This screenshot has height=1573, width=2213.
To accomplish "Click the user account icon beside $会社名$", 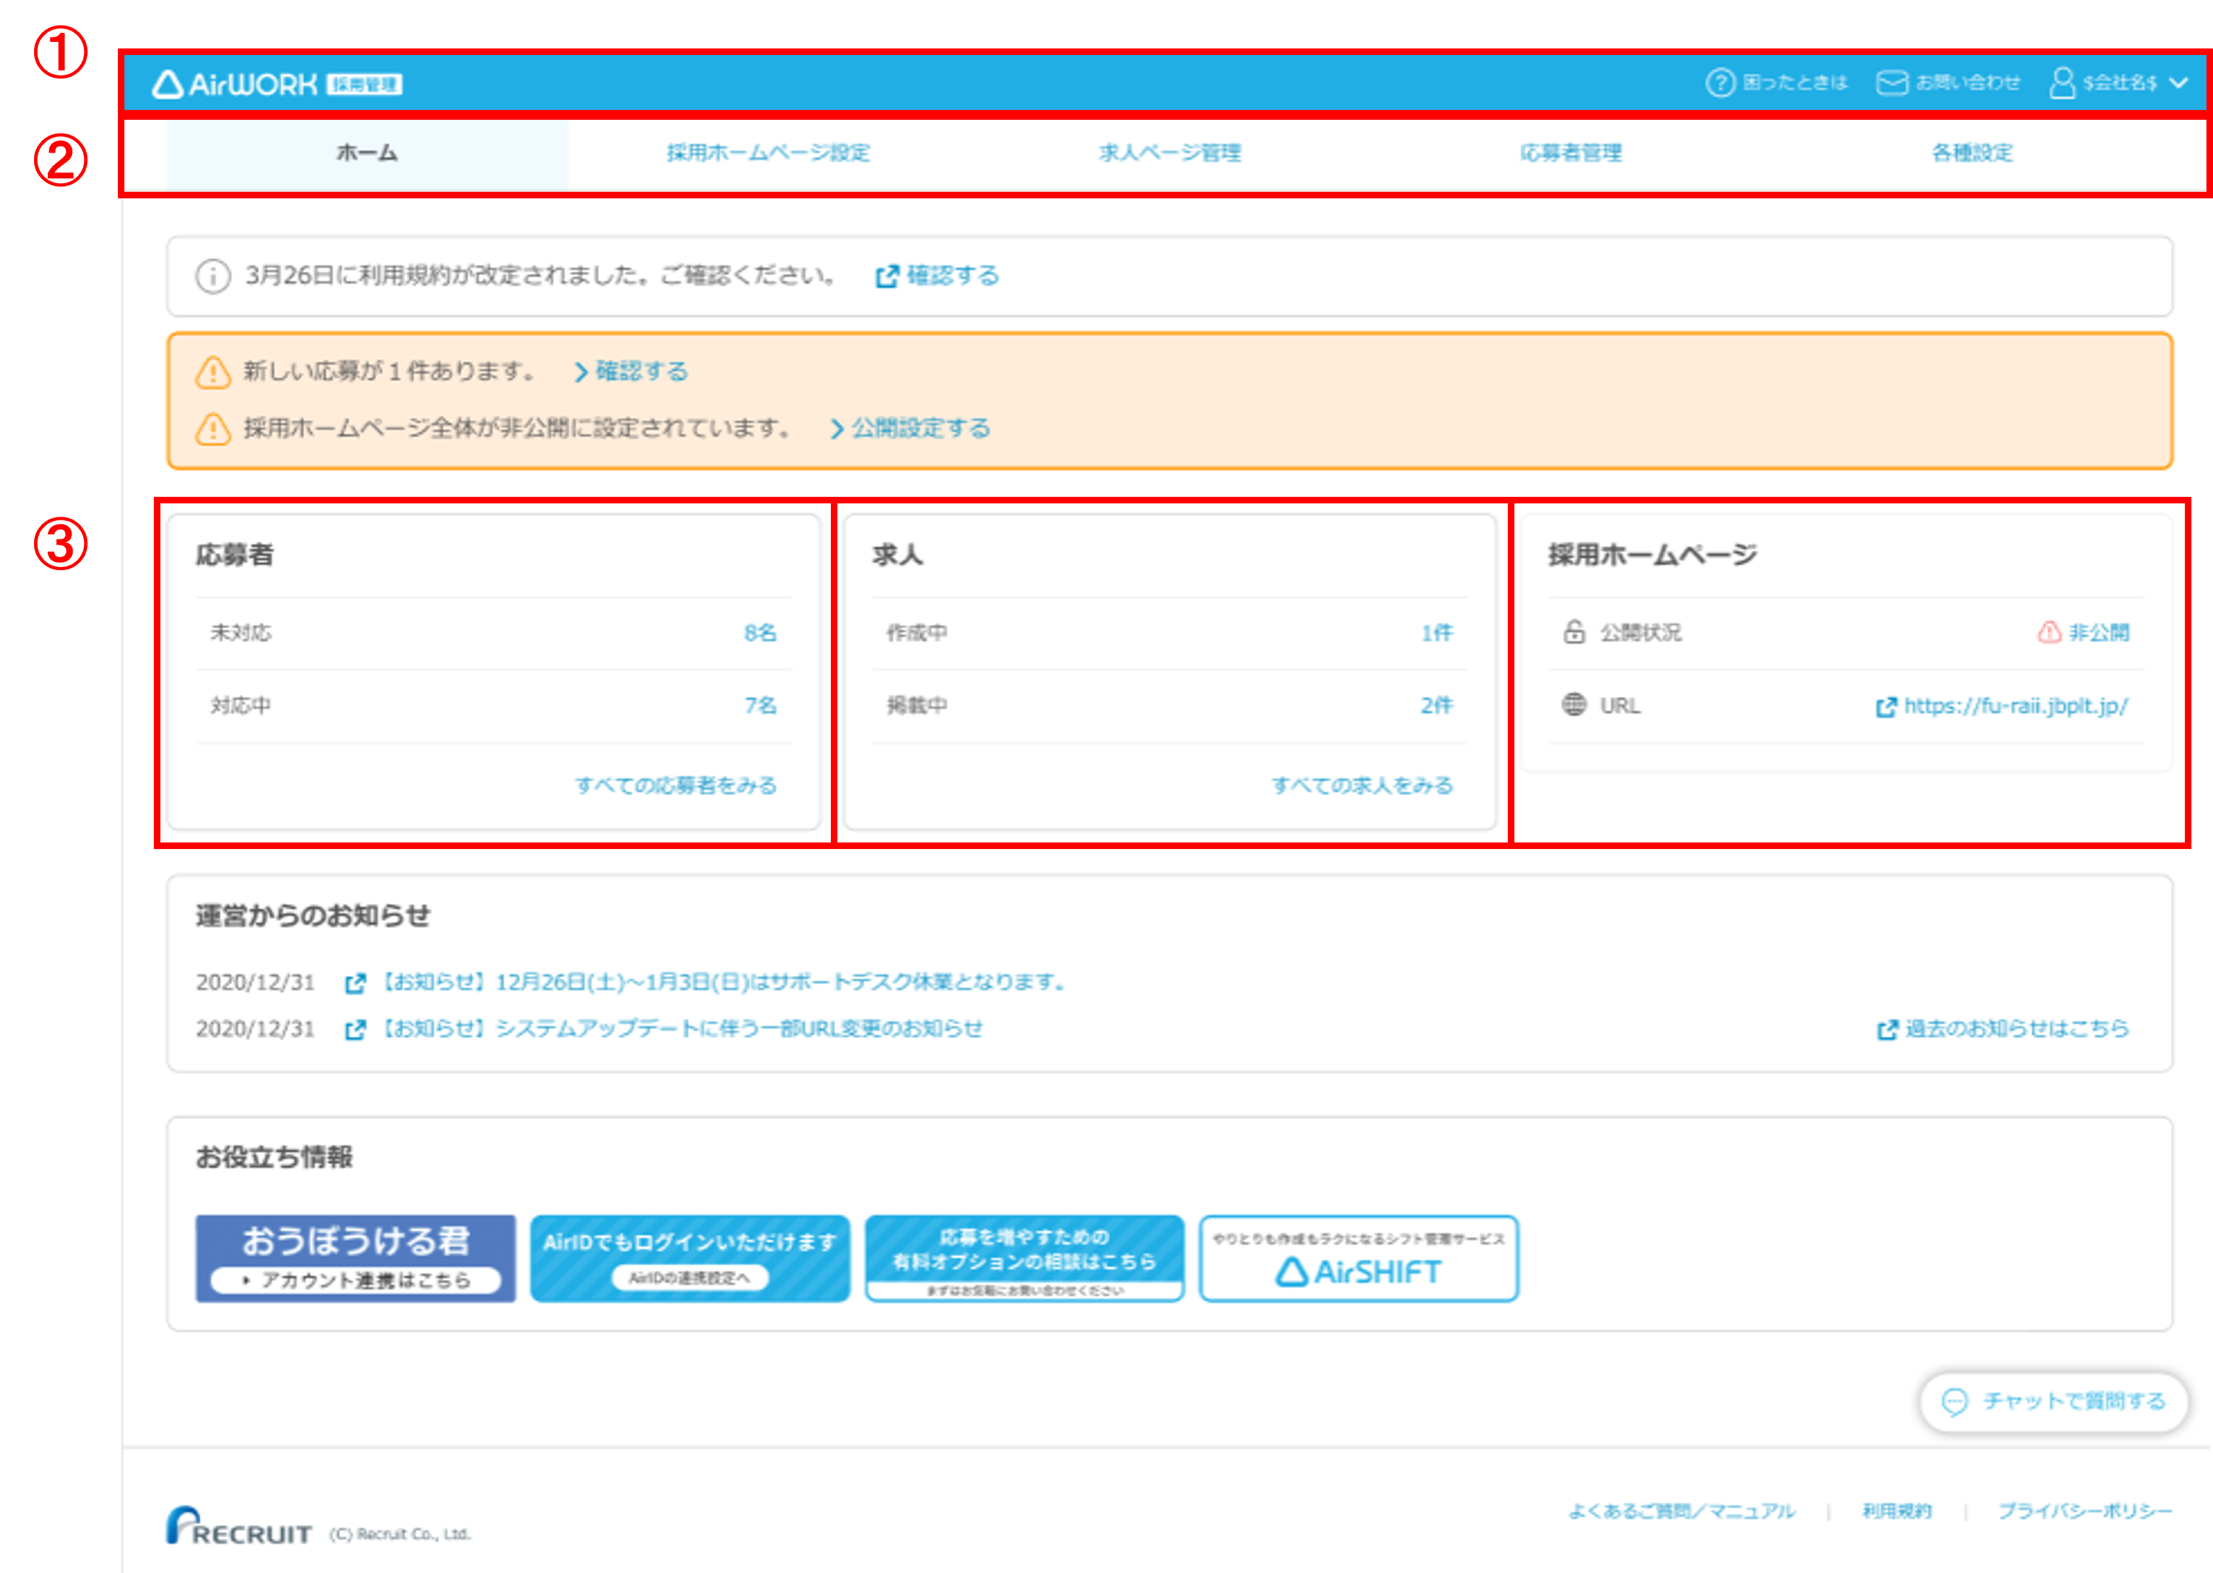I will click(x=2062, y=82).
